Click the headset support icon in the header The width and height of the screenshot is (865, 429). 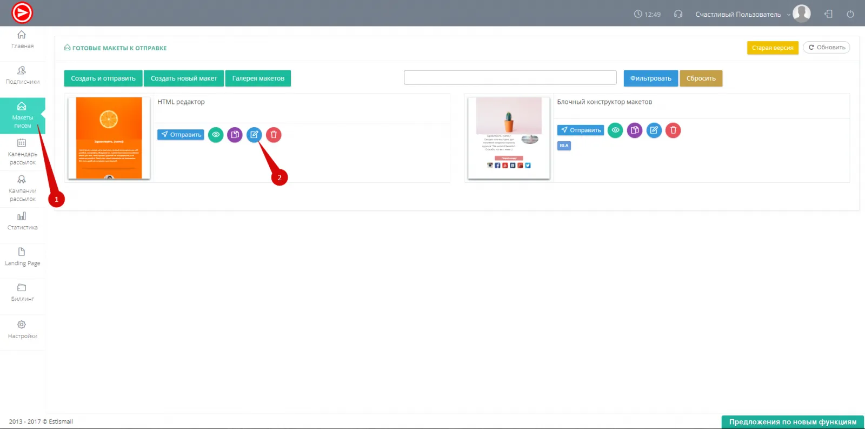click(x=678, y=14)
